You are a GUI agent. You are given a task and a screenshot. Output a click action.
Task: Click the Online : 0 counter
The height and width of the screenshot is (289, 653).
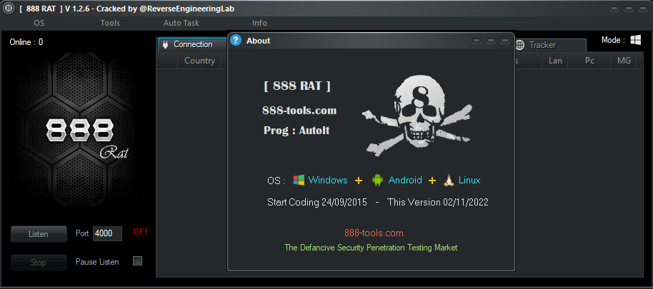26,42
